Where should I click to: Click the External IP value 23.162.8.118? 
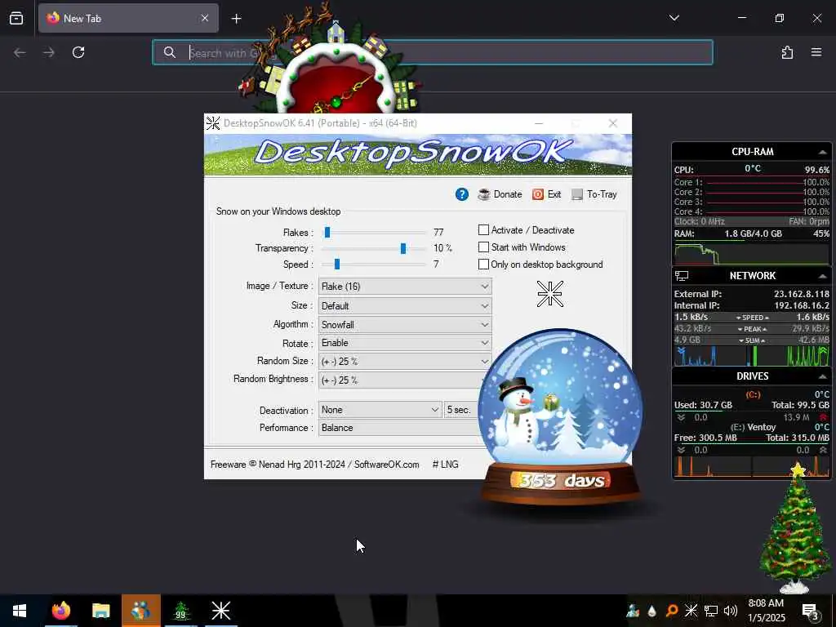(802, 294)
